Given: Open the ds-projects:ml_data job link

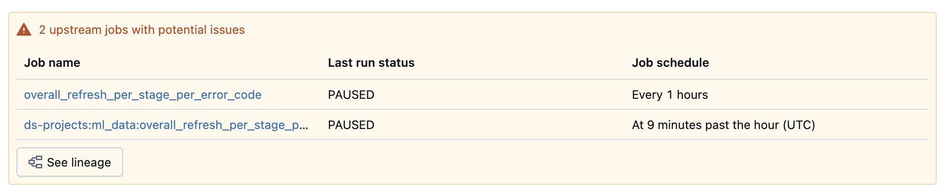Looking at the screenshot, I should (165, 125).
